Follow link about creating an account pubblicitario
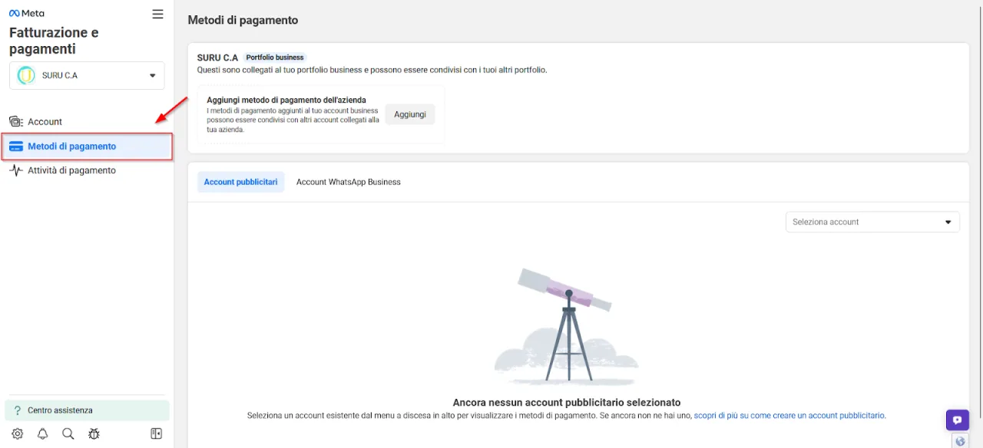Screen dimensions: 983x448 tap(789, 415)
